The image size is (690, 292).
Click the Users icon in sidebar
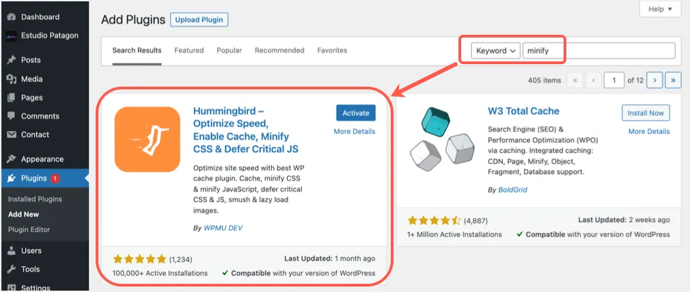[x=11, y=250]
